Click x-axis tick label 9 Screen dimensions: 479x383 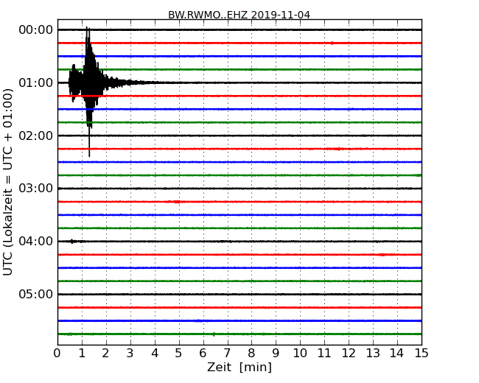pyautogui.click(x=276, y=354)
